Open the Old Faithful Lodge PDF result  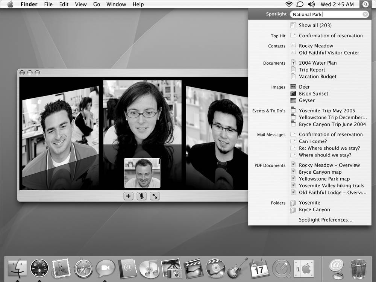click(x=332, y=193)
